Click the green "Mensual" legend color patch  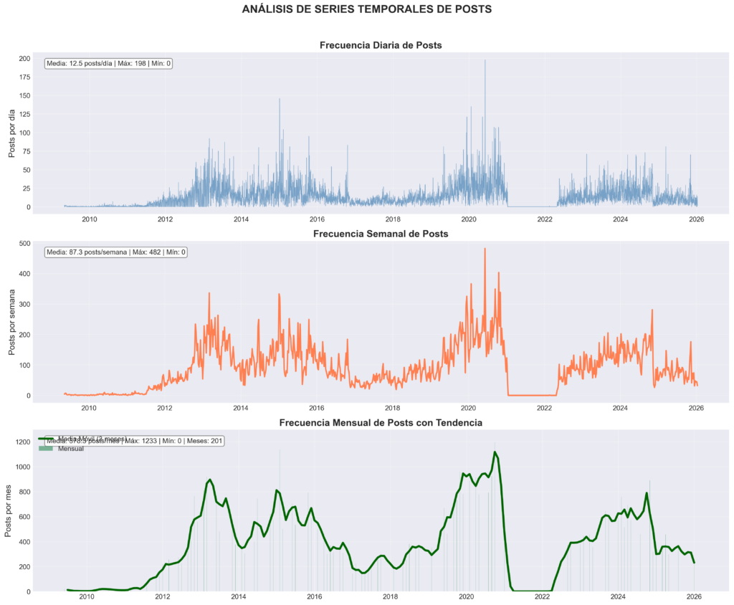click(46, 449)
